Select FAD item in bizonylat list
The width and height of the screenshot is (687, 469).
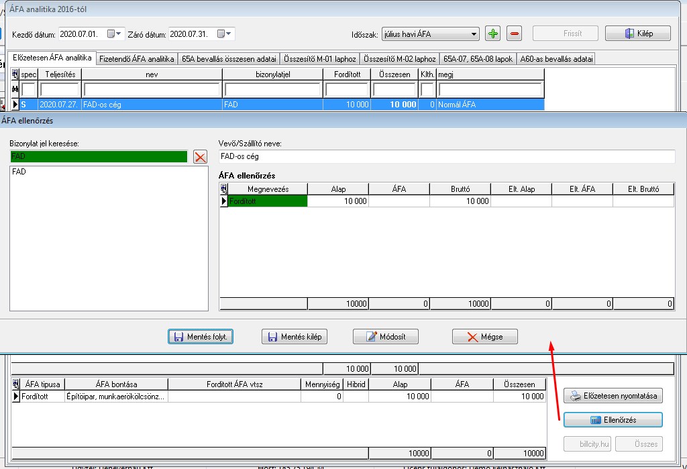tap(19, 172)
